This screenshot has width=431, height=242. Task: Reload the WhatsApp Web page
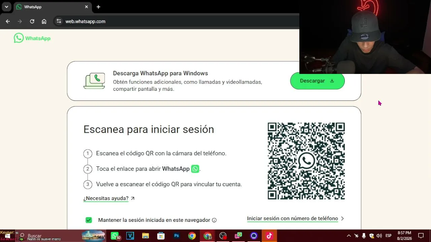32,21
